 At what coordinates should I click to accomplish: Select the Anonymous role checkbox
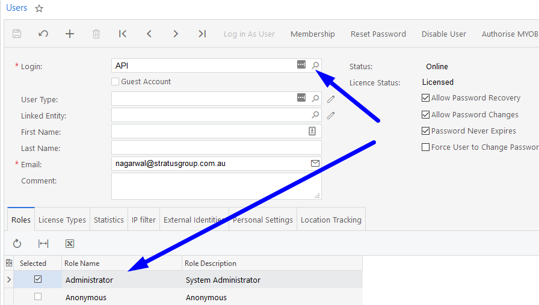click(38, 297)
